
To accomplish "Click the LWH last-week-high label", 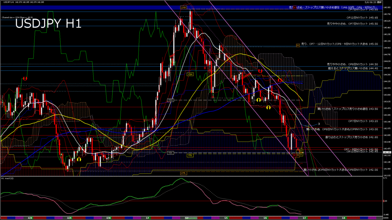I will [184, 7].
